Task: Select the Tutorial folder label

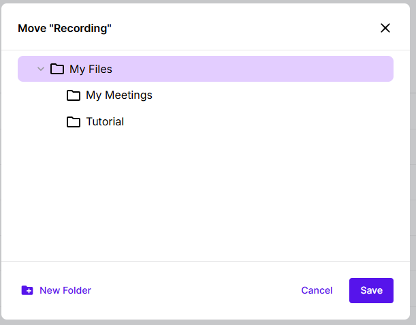Action: 105,122
